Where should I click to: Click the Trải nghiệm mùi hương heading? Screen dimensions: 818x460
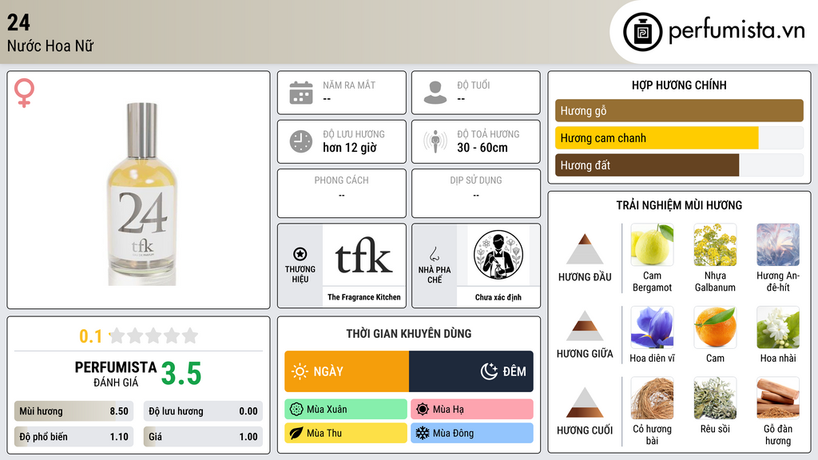679,205
